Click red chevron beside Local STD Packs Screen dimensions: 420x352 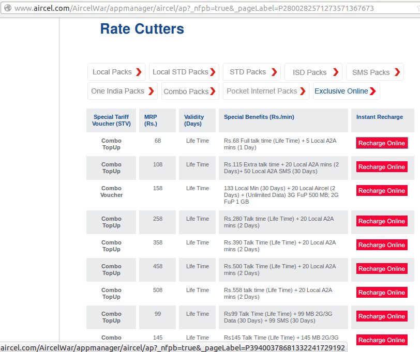tap(213, 72)
